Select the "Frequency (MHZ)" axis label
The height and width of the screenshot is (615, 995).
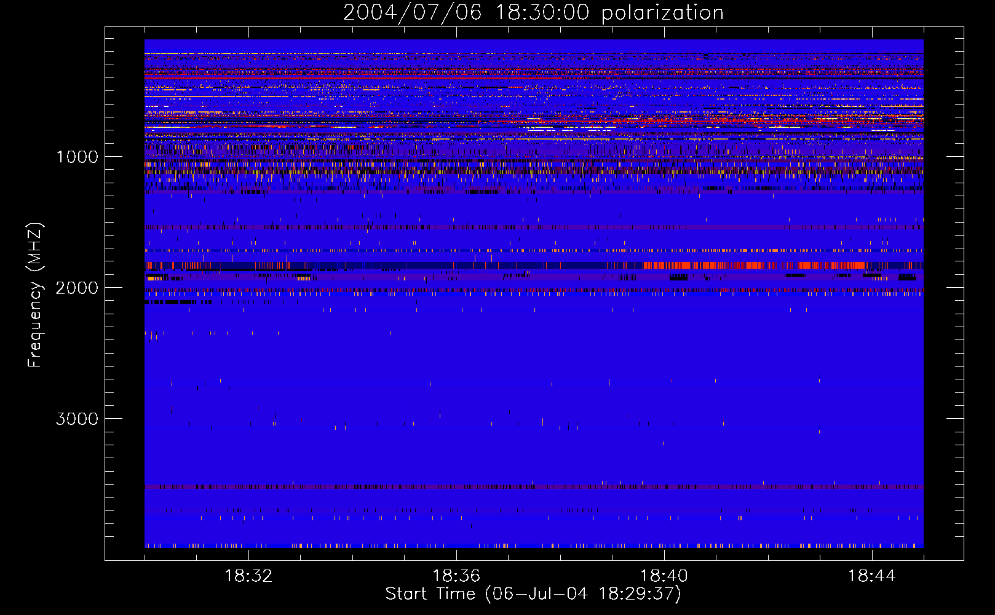34,295
